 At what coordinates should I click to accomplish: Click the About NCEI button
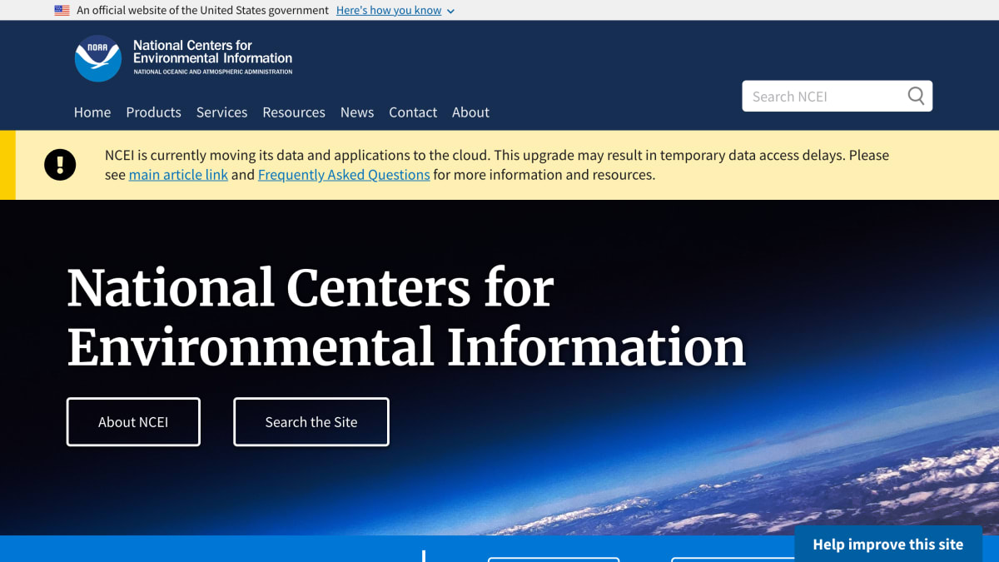(133, 422)
